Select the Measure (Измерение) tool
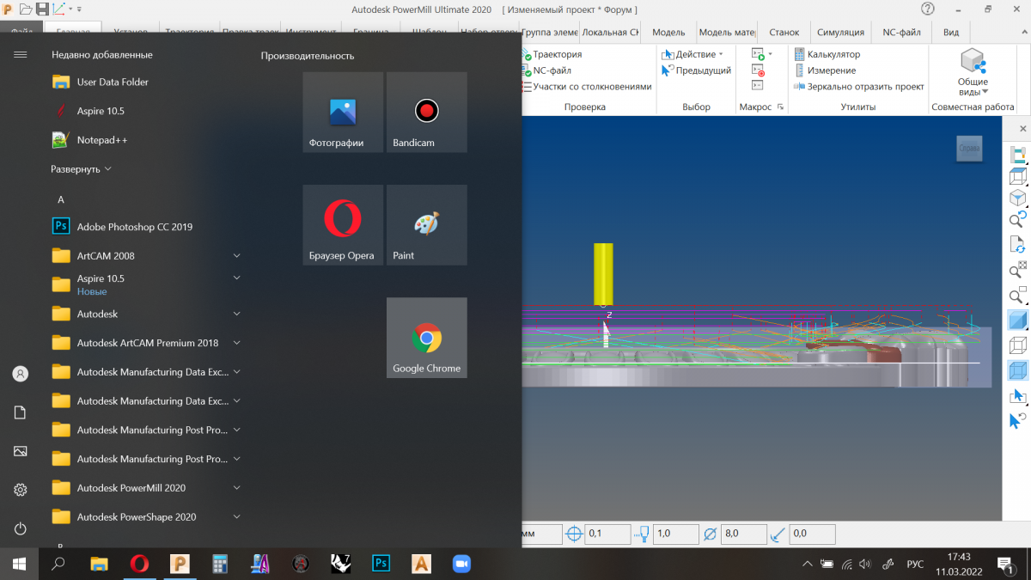This screenshot has height=580, width=1031. click(824, 70)
